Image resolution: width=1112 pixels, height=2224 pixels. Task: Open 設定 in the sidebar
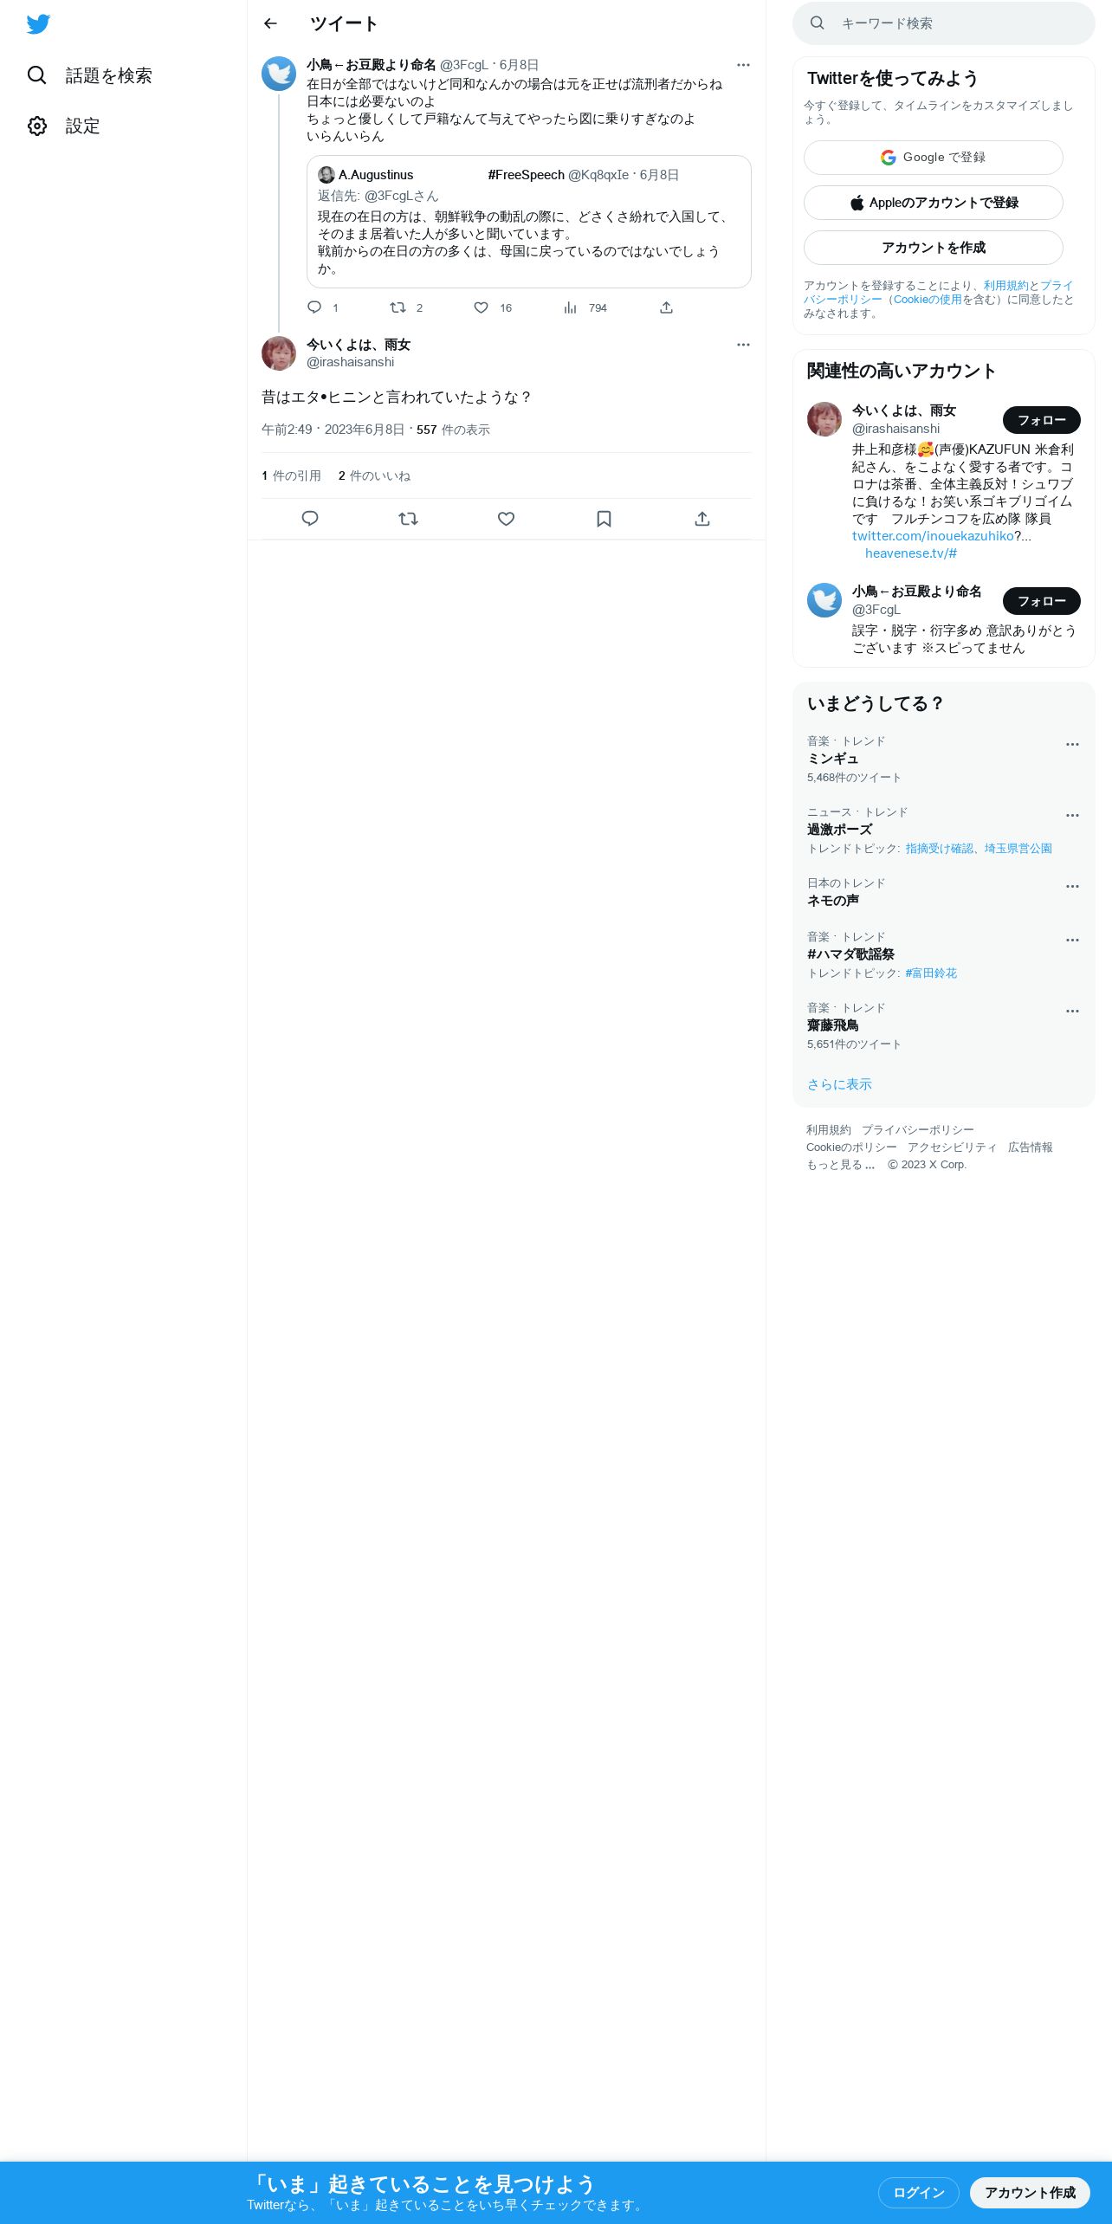tap(63, 126)
